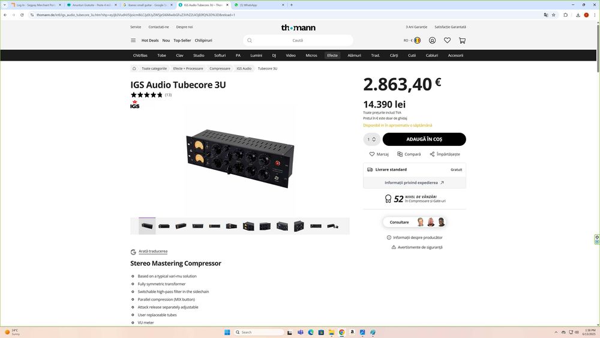Change quantity with the stepper arrows
Screen dimensions: 600x338
point(374,139)
